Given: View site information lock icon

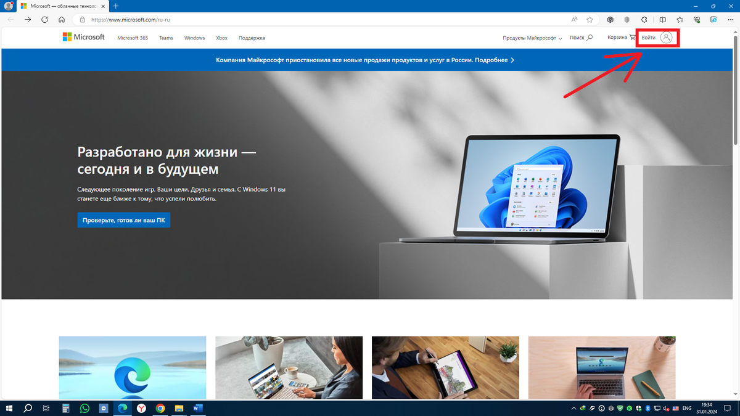Looking at the screenshot, I should click(82, 19).
